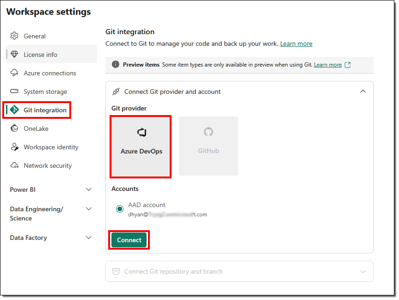Click the OneLake icon in sidebar
This screenshot has height=300, width=399.
(x=14, y=129)
